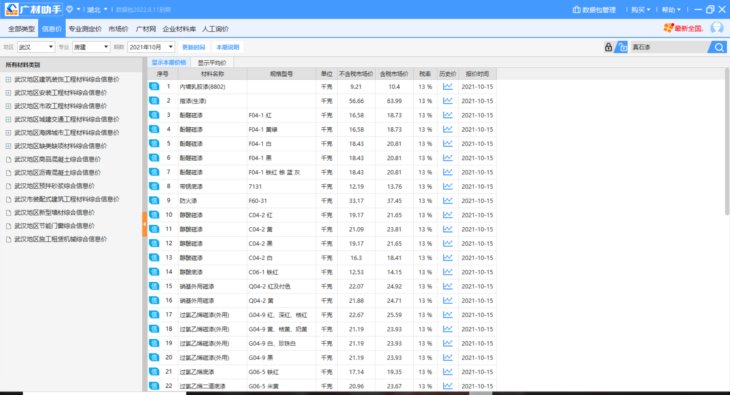This screenshot has width=730, height=395.
Task: Switch to 市场价 tab
Action: 118,29
